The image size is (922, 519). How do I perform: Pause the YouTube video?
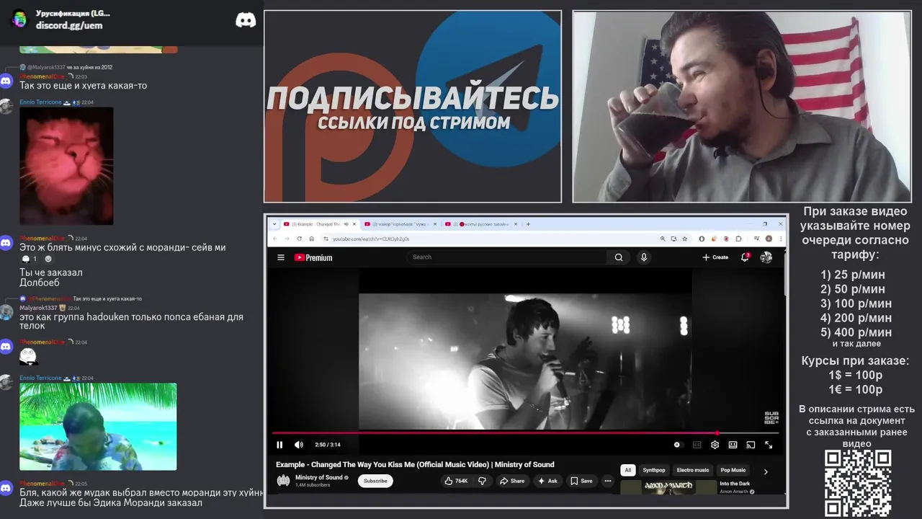click(x=279, y=445)
